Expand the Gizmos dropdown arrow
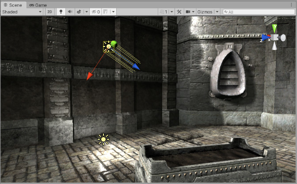 coord(217,12)
